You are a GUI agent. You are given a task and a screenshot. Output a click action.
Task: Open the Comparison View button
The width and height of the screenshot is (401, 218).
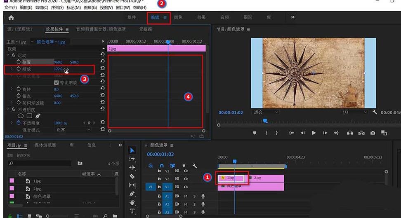coord(384,133)
